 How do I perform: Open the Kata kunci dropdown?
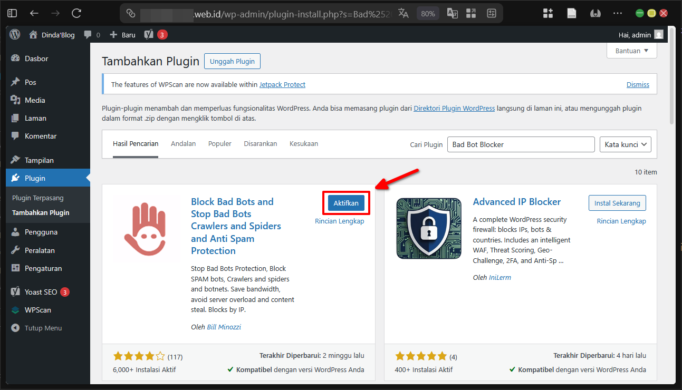click(x=625, y=144)
